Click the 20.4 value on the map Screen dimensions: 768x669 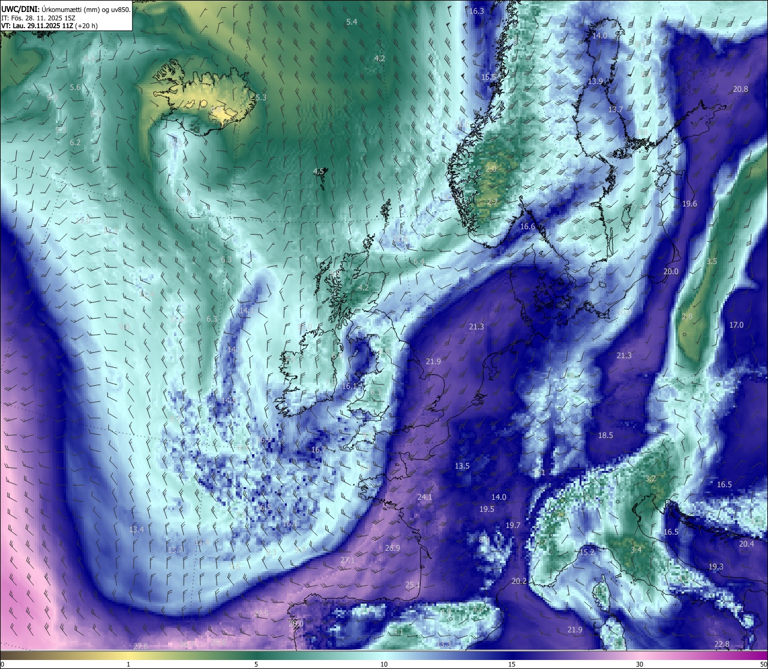click(746, 544)
